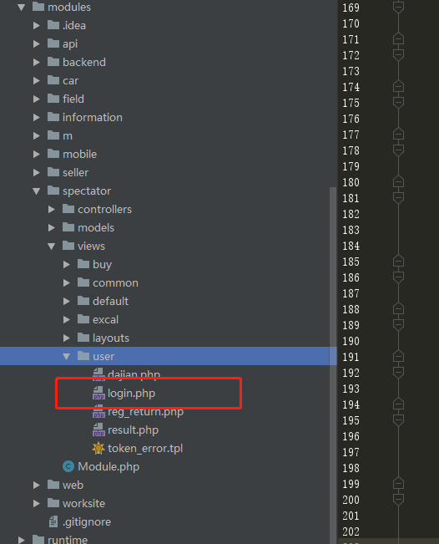Toggle code fold marker at line 171
Screen dimensions: 439x544
[x=398, y=39]
